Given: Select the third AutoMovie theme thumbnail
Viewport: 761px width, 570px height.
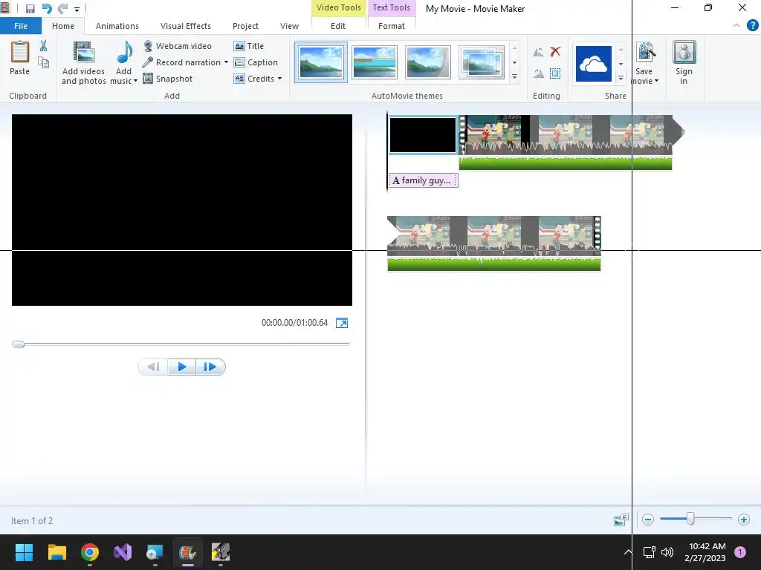Looking at the screenshot, I should 427,62.
